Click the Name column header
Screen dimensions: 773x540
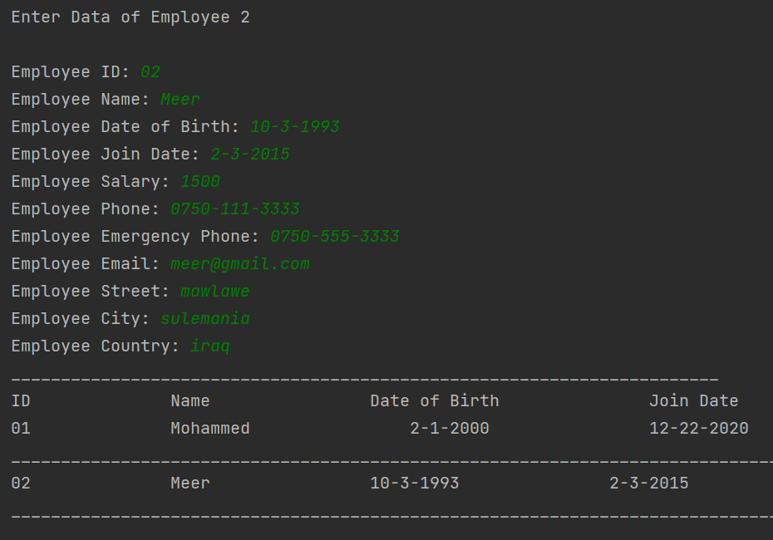190,401
